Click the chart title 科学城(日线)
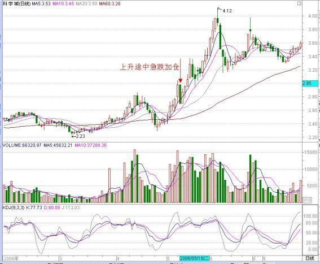This screenshot has height=264, width=320. 16,3
